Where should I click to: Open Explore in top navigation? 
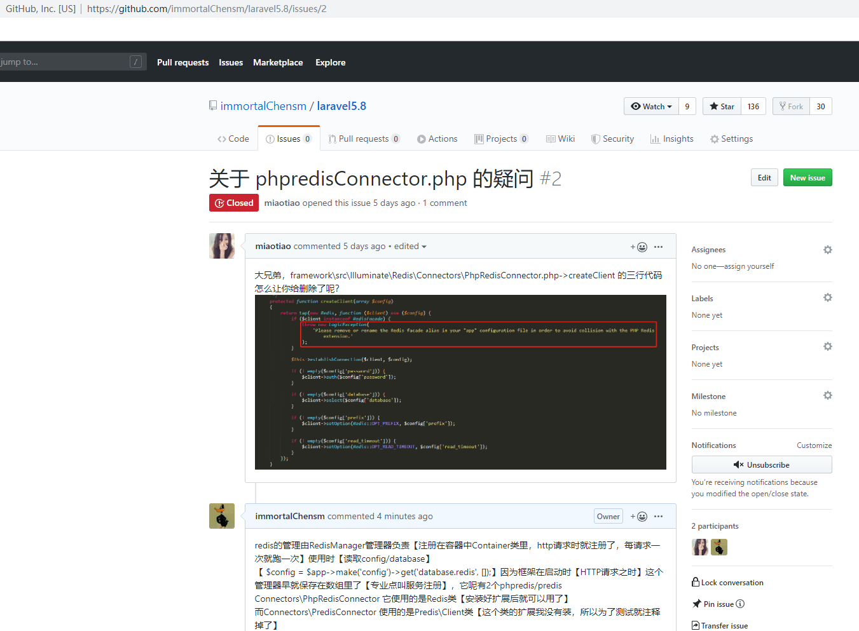[x=331, y=62]
